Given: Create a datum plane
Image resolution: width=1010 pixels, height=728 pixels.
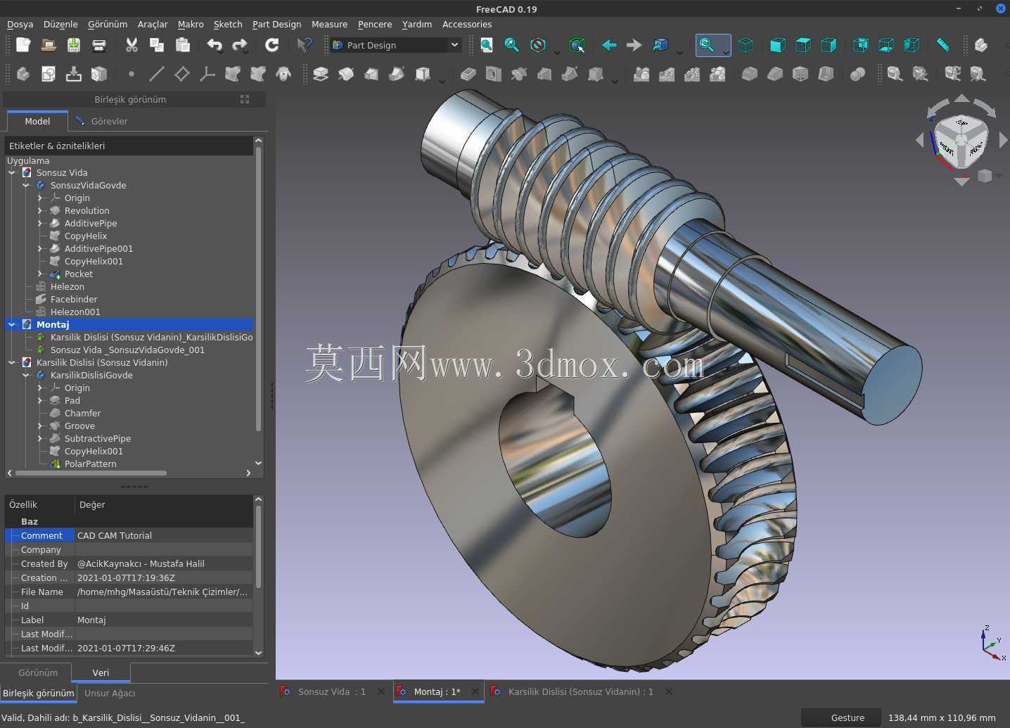Looking at the screenshot, I should pos(182,74).
